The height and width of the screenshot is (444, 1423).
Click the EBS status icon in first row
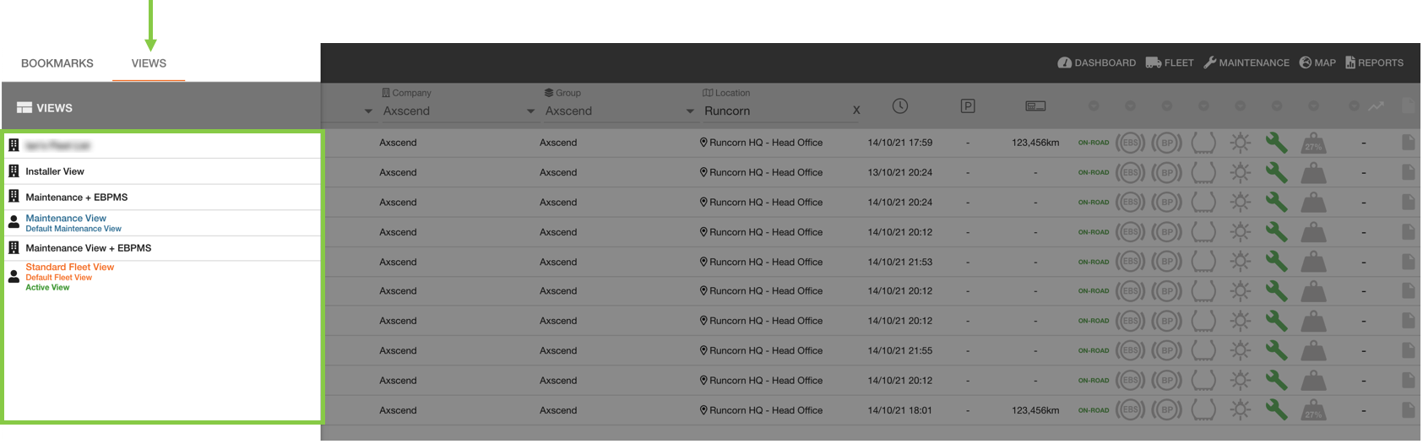point(1130,143)
